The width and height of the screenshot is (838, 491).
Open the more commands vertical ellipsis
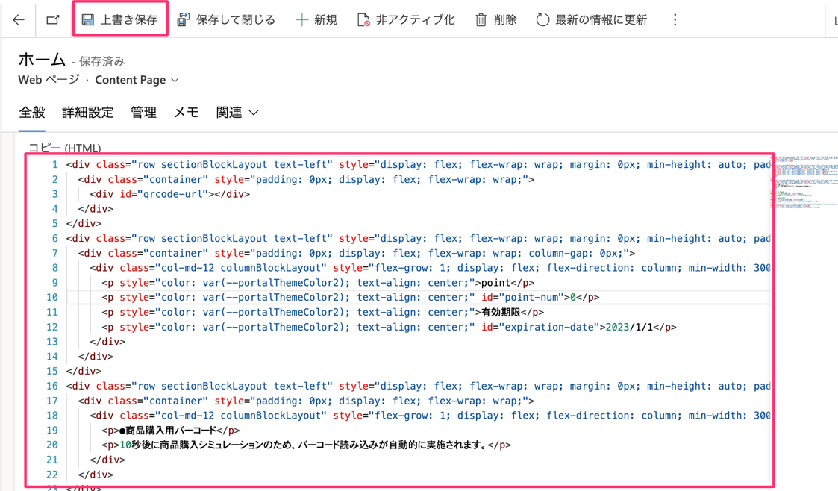pos(675,19)
